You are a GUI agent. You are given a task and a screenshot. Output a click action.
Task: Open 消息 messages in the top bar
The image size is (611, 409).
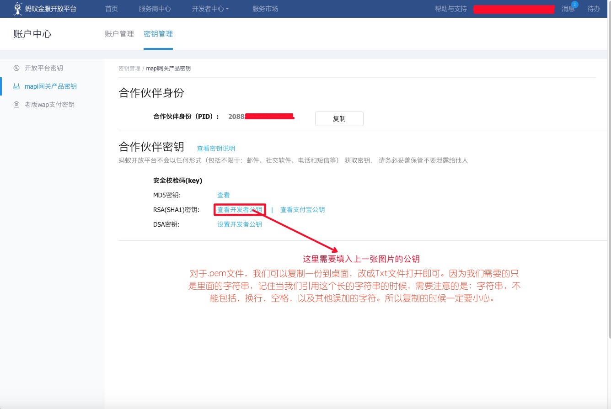coord(568,9)
